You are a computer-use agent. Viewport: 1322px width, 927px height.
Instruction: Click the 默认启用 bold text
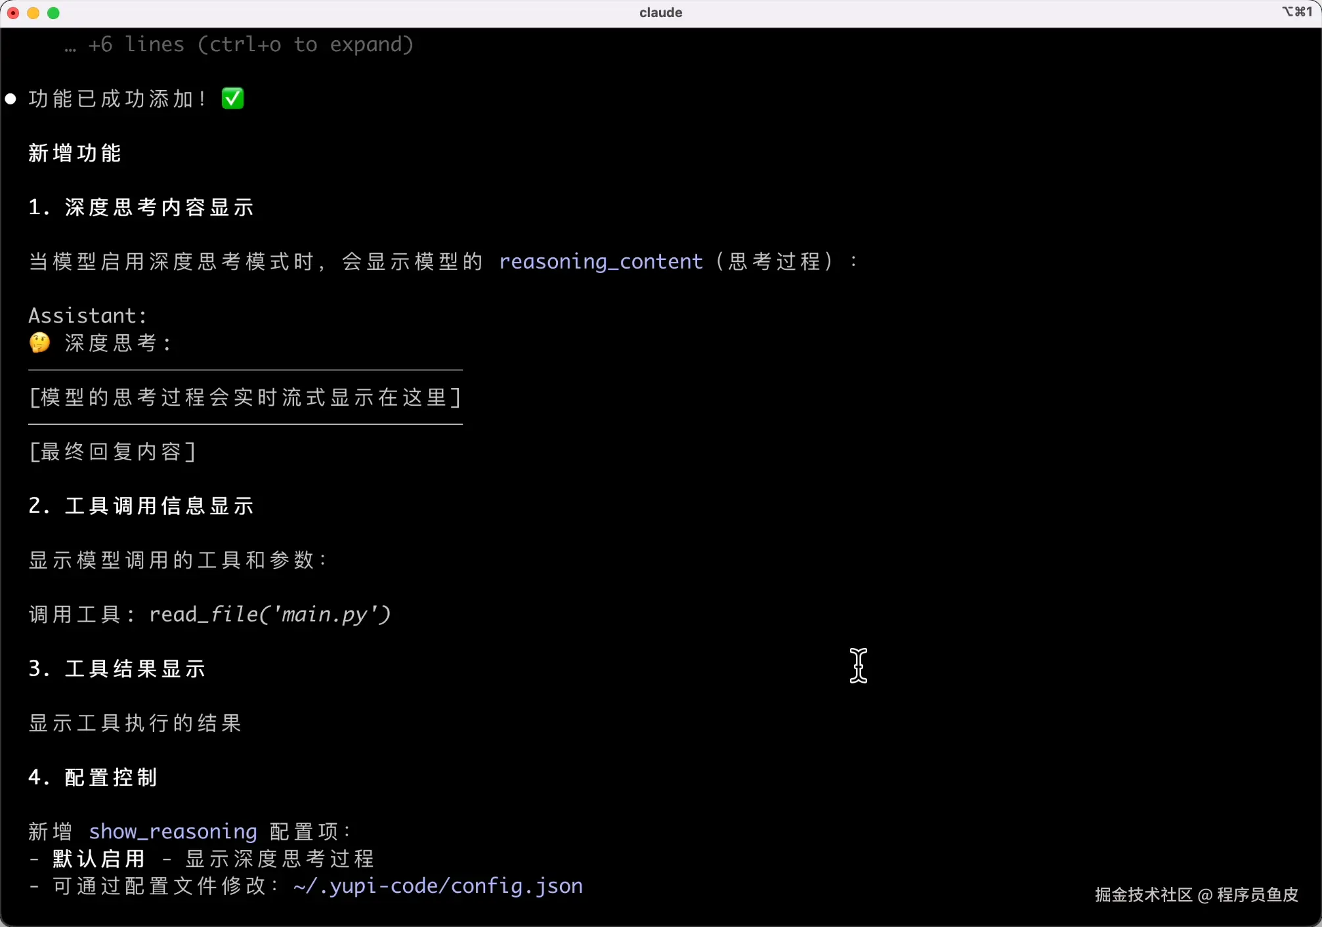(x=98, y=859)
